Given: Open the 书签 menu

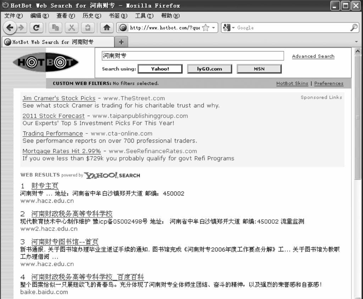Looking at the screenshot, I should [x=118, y=16].
